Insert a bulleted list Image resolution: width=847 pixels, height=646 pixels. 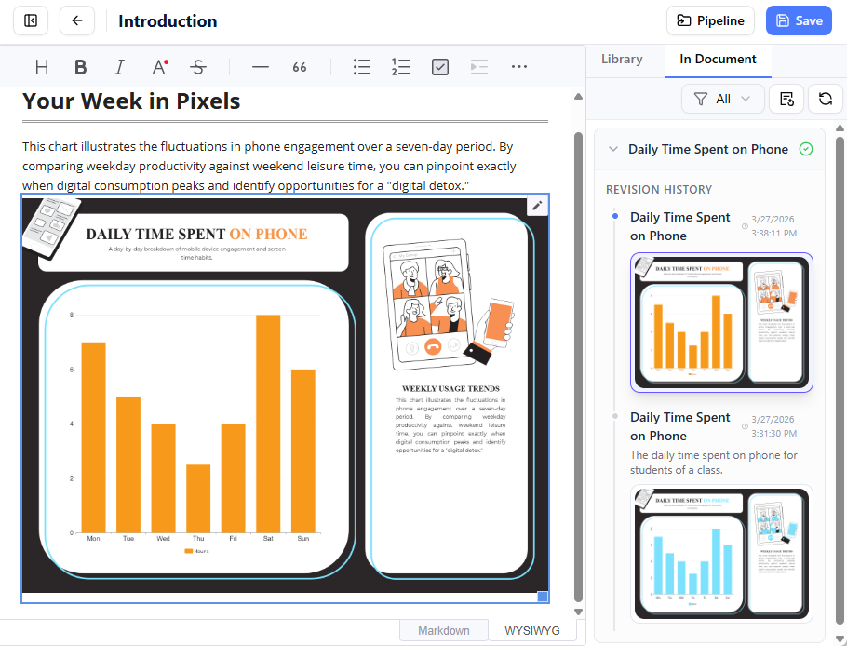(x=362, y=66)
